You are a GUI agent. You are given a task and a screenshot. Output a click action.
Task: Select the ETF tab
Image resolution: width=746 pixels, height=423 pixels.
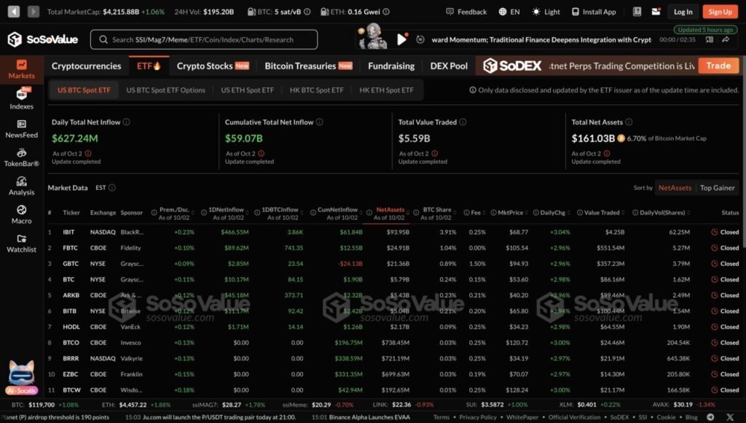coord(149,66)
